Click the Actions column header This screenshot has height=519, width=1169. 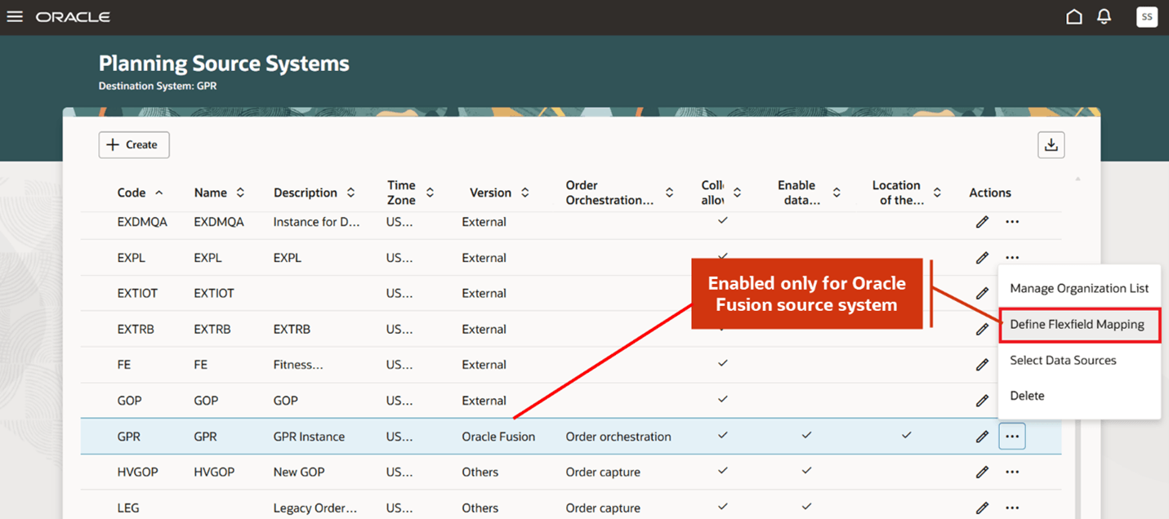pos(990,193)
